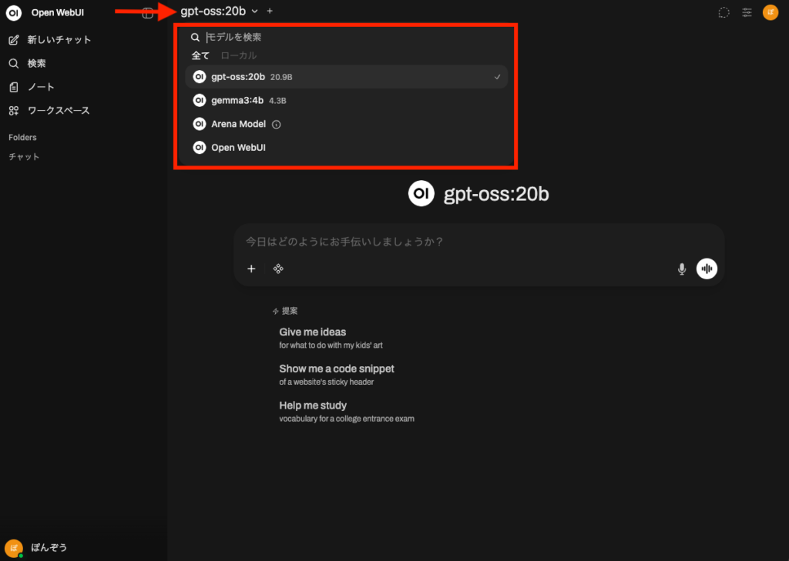Click the integrations icon in message box
The width and height of the screenshot is (789, 561).
point(278,269)
